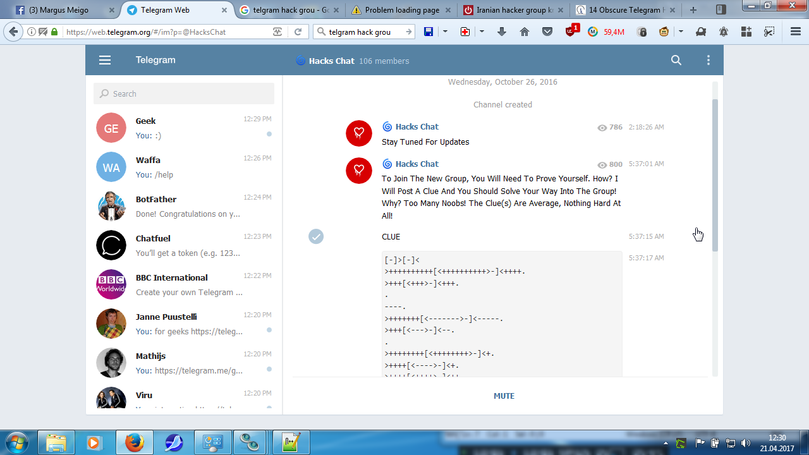The image size is (809, 455).
Task: Click the Firefox taskbar icon
Action: coord(134,442)
